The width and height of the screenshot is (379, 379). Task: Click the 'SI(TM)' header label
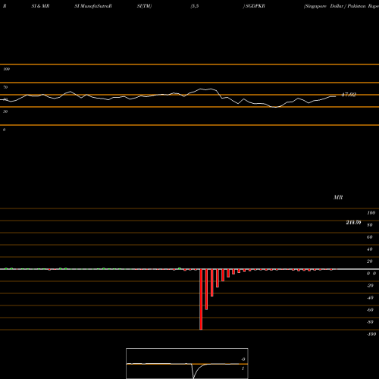[144, 6]
